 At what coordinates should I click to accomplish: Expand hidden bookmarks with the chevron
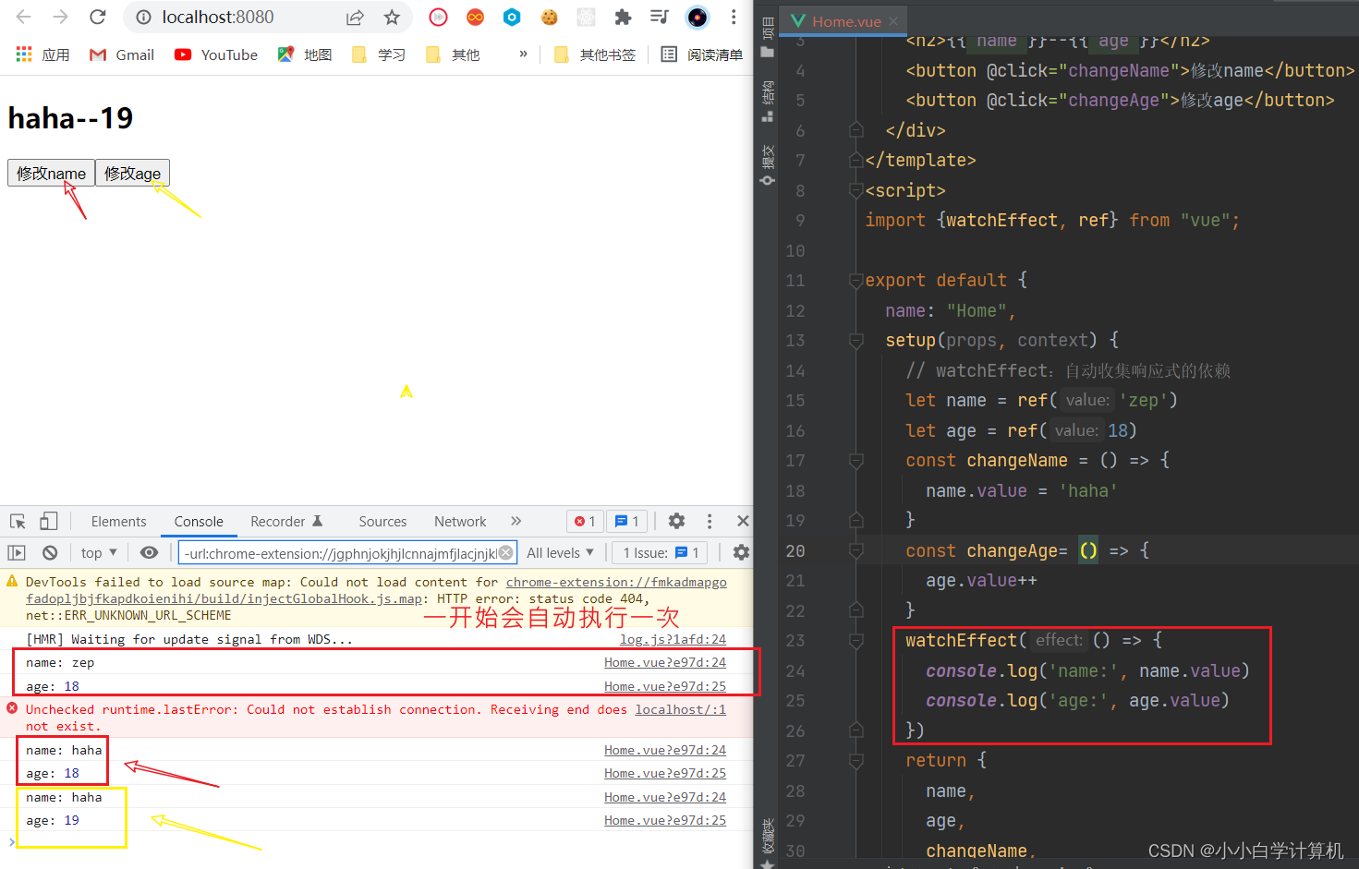pos(523,54)
